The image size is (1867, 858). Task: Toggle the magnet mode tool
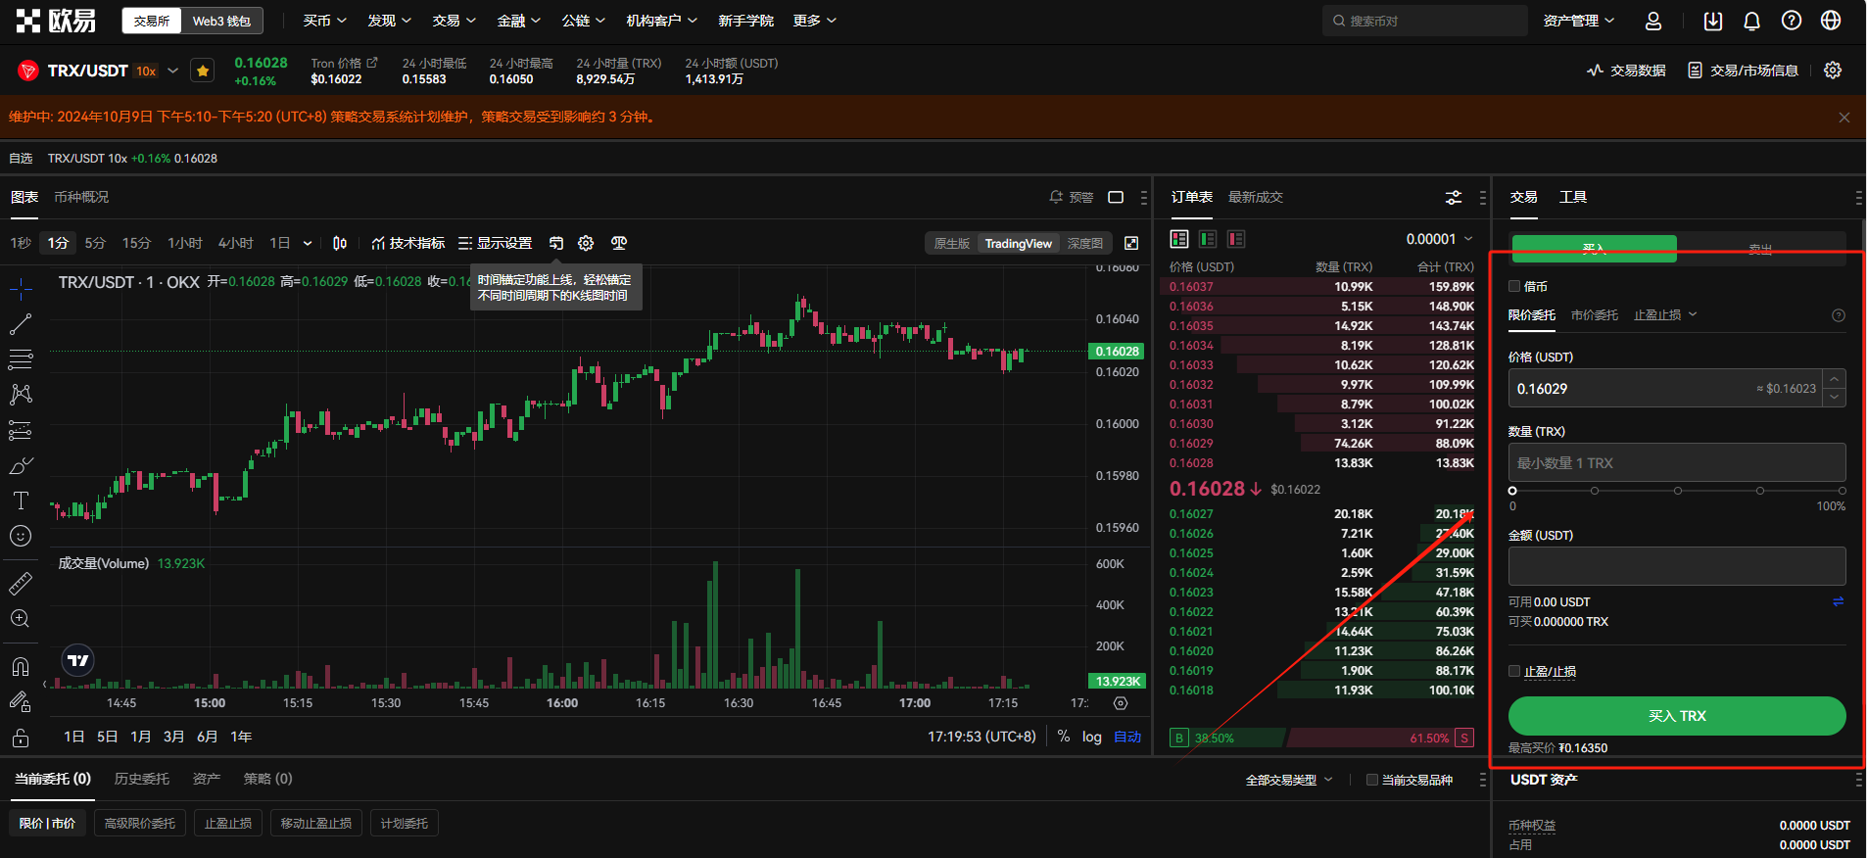coord(21,667)
